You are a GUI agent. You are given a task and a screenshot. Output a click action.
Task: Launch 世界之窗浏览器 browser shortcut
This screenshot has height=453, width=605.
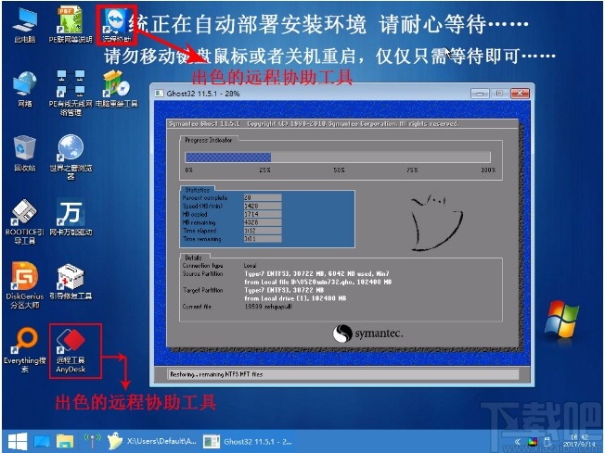(71, 157)
